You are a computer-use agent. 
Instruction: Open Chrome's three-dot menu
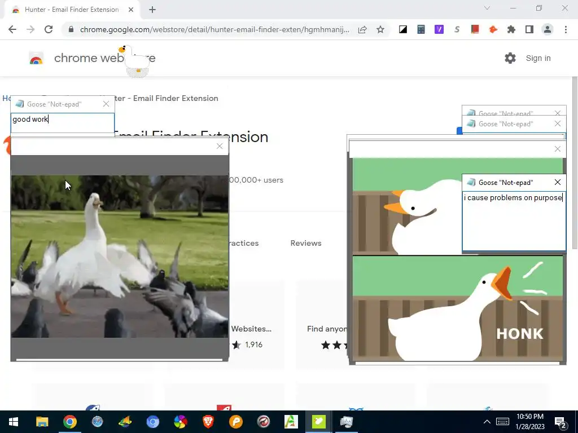(566, 29)
